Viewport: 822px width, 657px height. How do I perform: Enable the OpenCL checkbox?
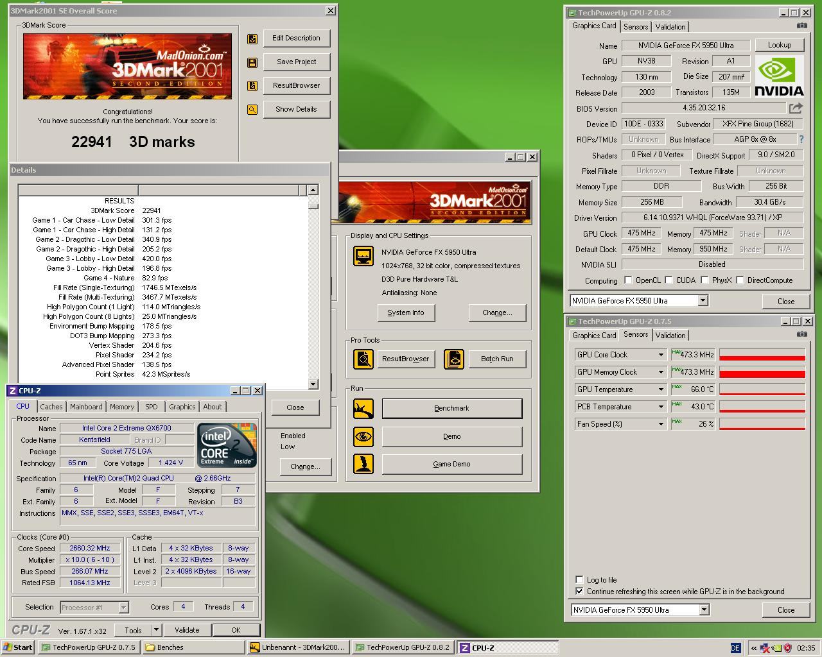click(x=628, y=280)
